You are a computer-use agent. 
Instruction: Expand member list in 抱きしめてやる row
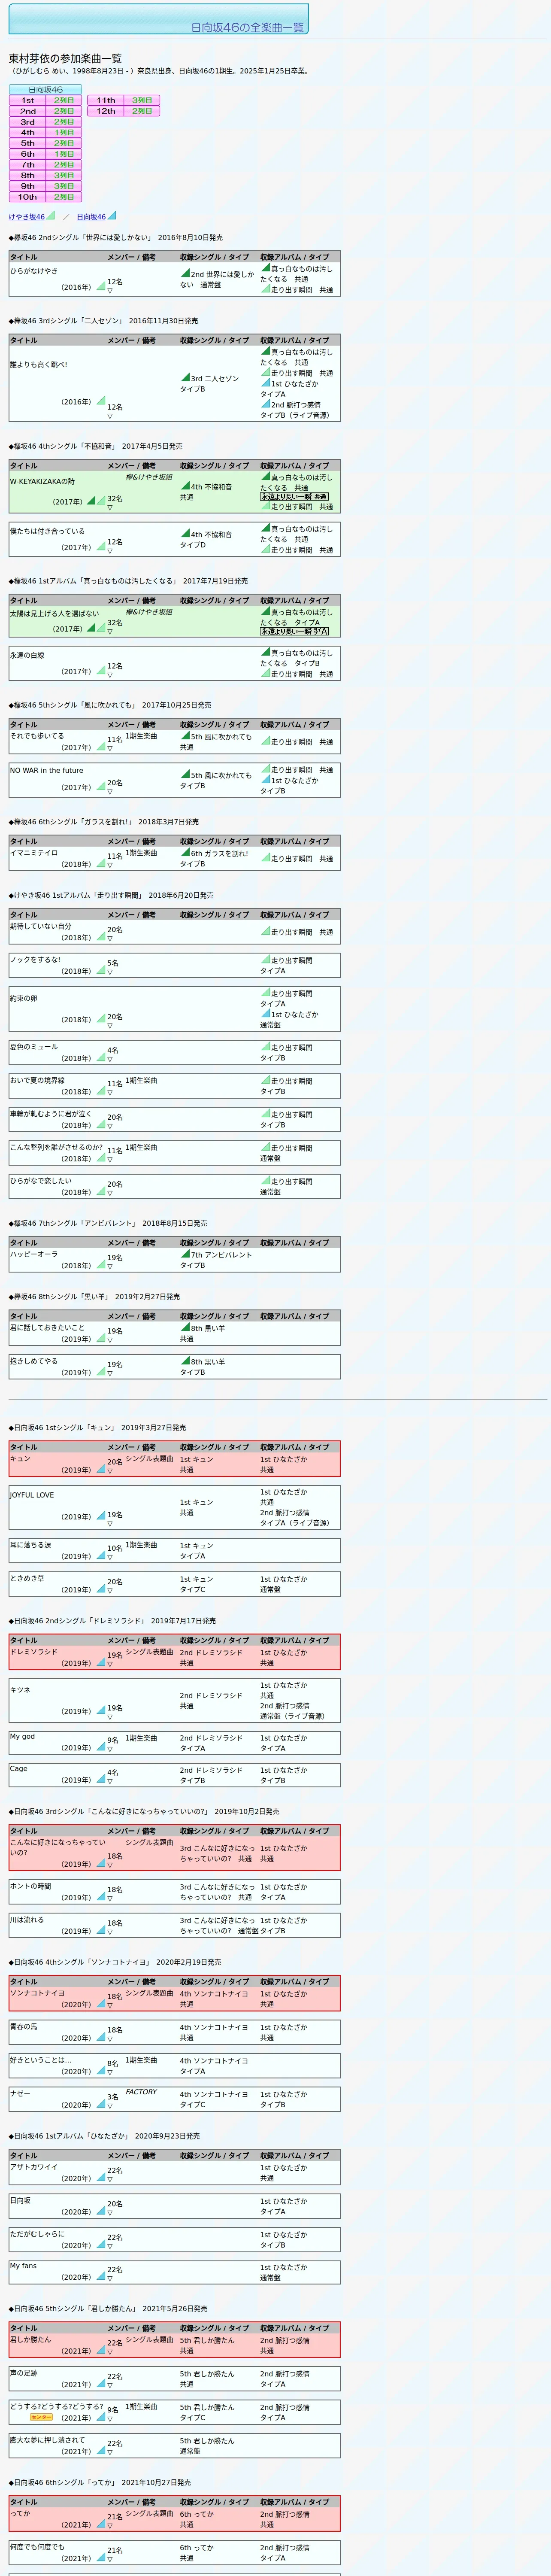click(x=110, y=1374)
